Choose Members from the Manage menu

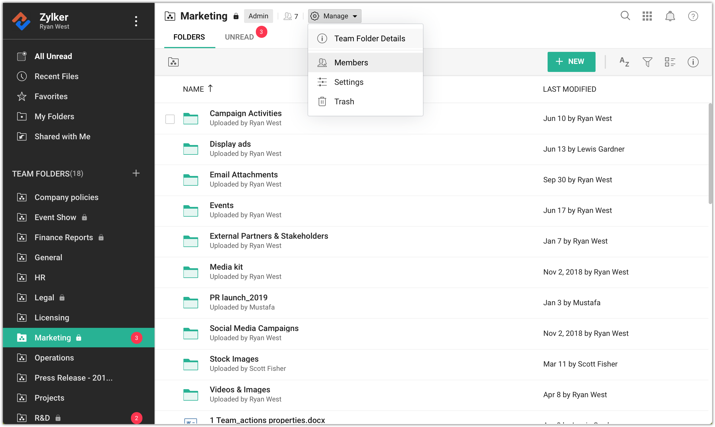coord(351,62)
